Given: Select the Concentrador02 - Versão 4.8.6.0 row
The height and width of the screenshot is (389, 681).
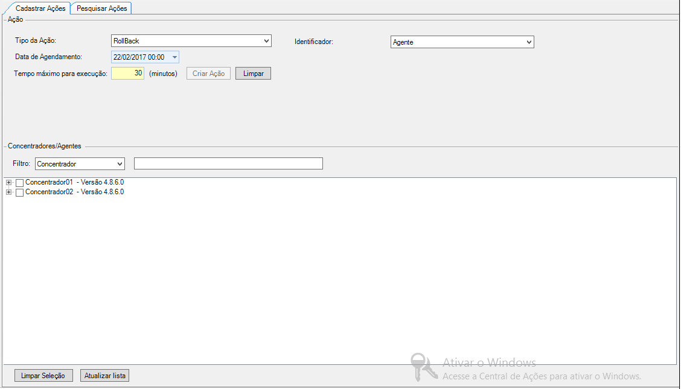Looking at the screenshot, I should [74, 192].
